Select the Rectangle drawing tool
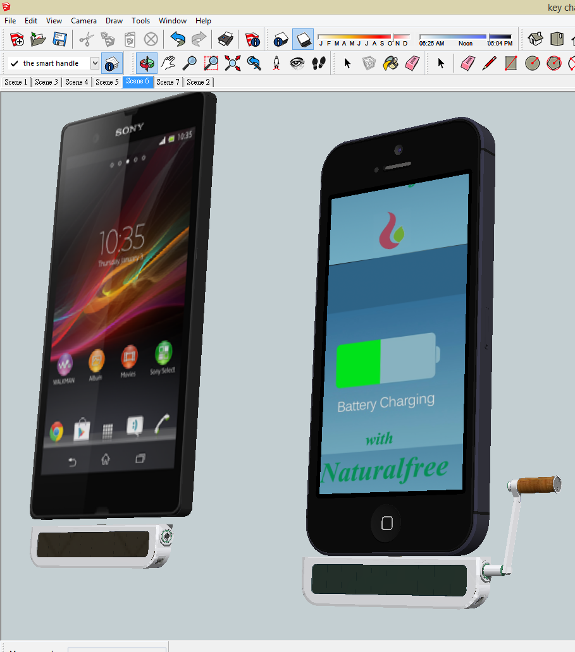 click(511, 63)
